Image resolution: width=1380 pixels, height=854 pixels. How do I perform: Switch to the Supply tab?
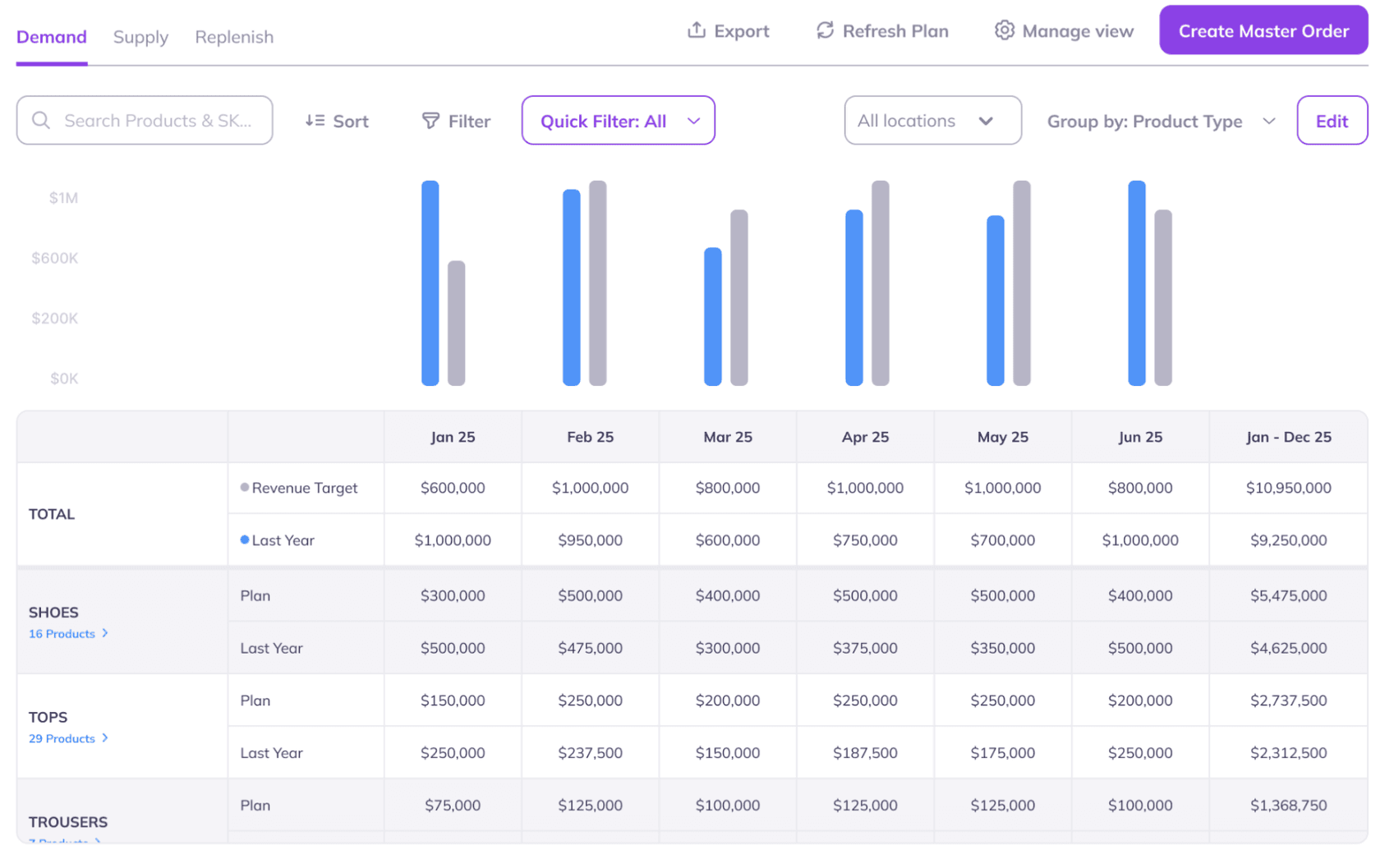tap(140, 37)
